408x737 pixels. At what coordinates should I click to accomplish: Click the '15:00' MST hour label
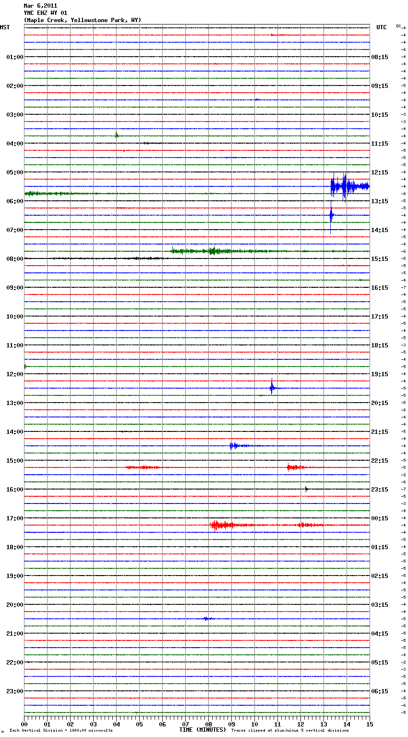[14, 461]
